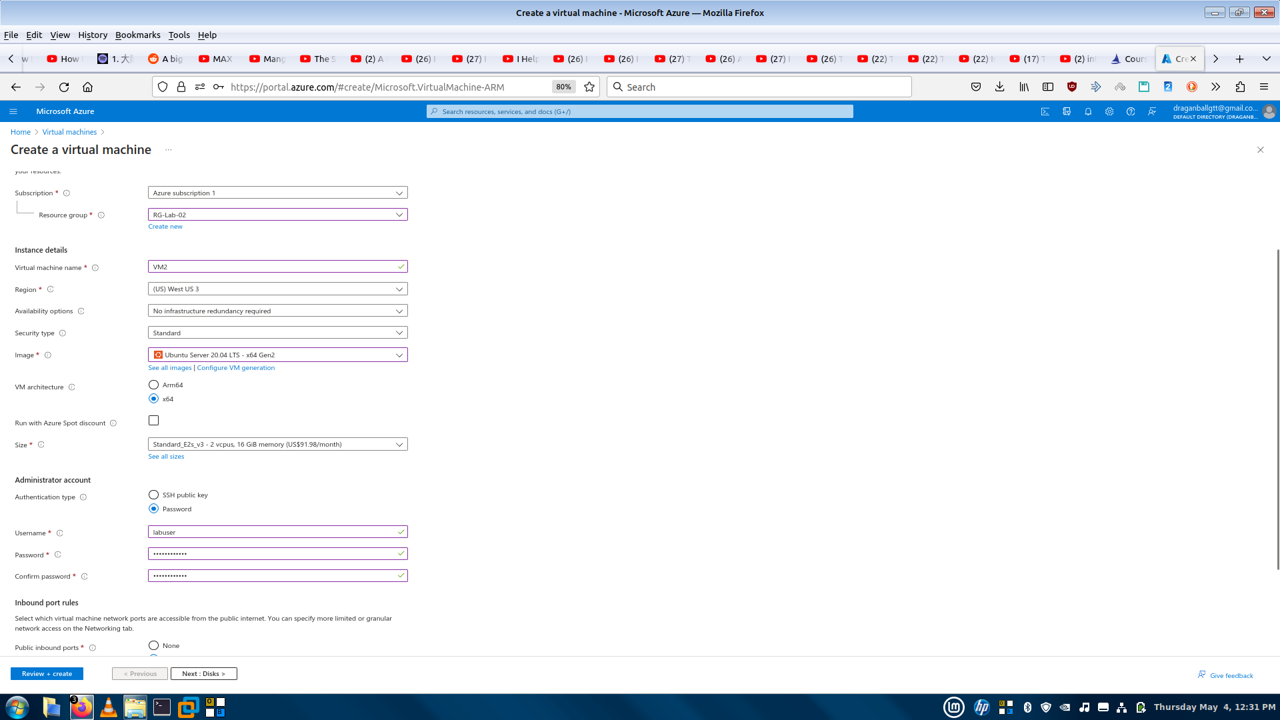Open the History menu
Image resolution: width=1280 pixels, height=720 pixels.
pos(92,35)
